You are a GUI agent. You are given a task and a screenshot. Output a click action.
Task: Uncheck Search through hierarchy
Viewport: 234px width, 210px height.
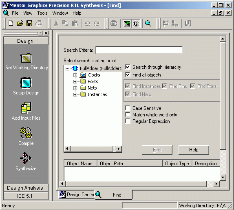pyautogui.click(x=128, y=67)
